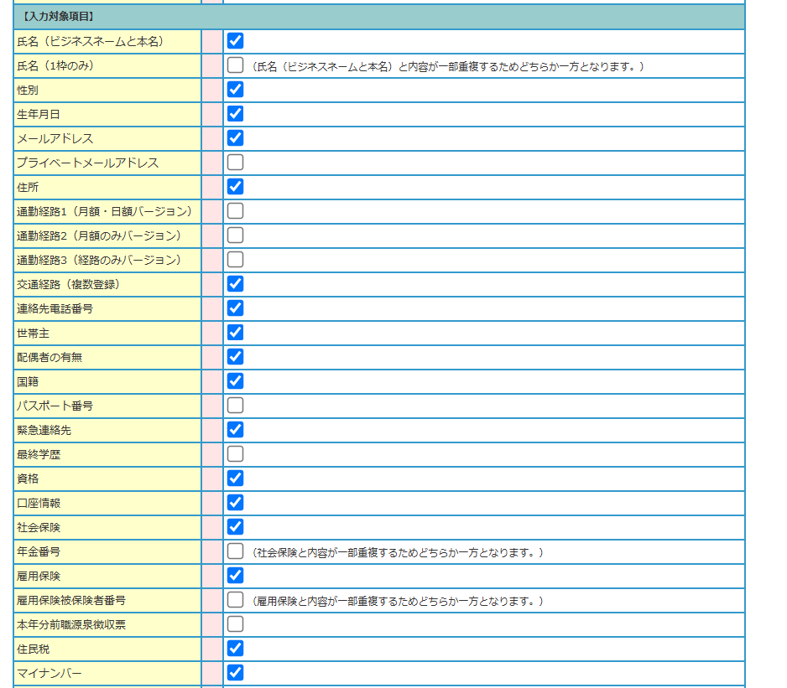
Task: Uncheck the 住所 checkbox
Action: pos(236,187)
